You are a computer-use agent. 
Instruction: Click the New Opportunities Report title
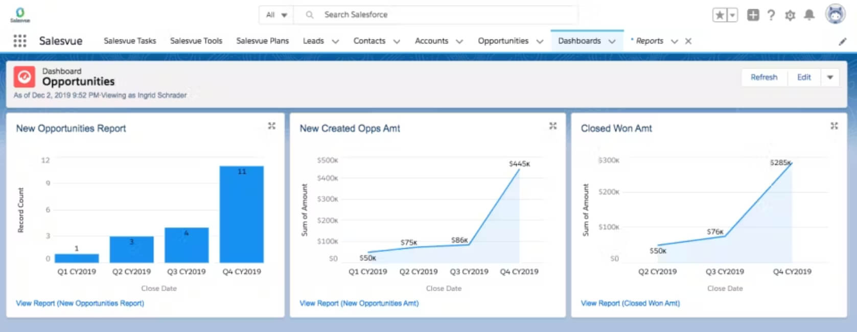click(x=71, y=129)
